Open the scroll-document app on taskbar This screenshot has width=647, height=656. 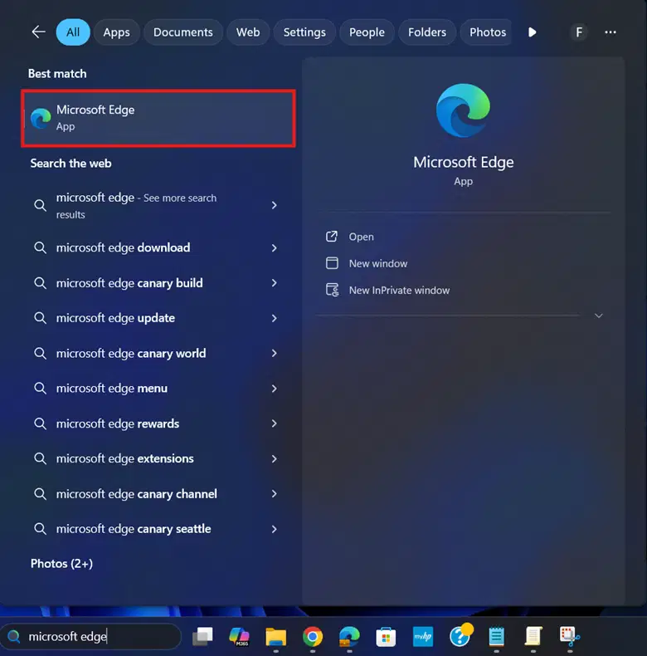[533, 636]
